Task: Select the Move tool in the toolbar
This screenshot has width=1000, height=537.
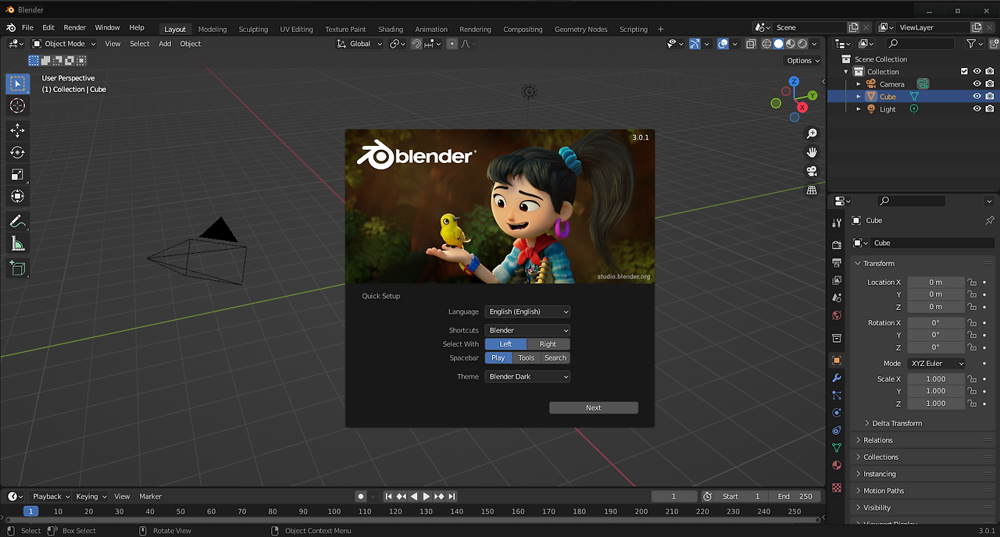Action: point(17,130)
